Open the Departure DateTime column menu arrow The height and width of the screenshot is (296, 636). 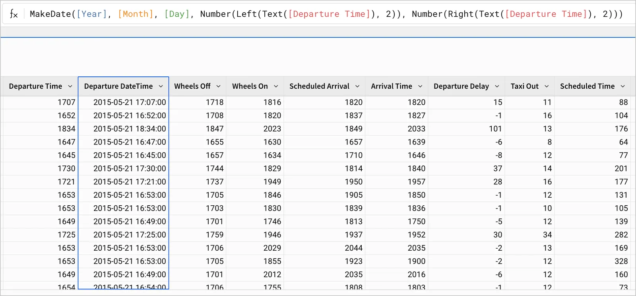pos(161,86)
